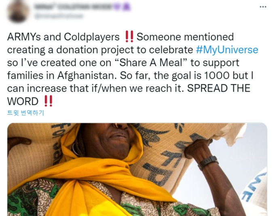Open the three-dot more options menu

tap(263, 7)
